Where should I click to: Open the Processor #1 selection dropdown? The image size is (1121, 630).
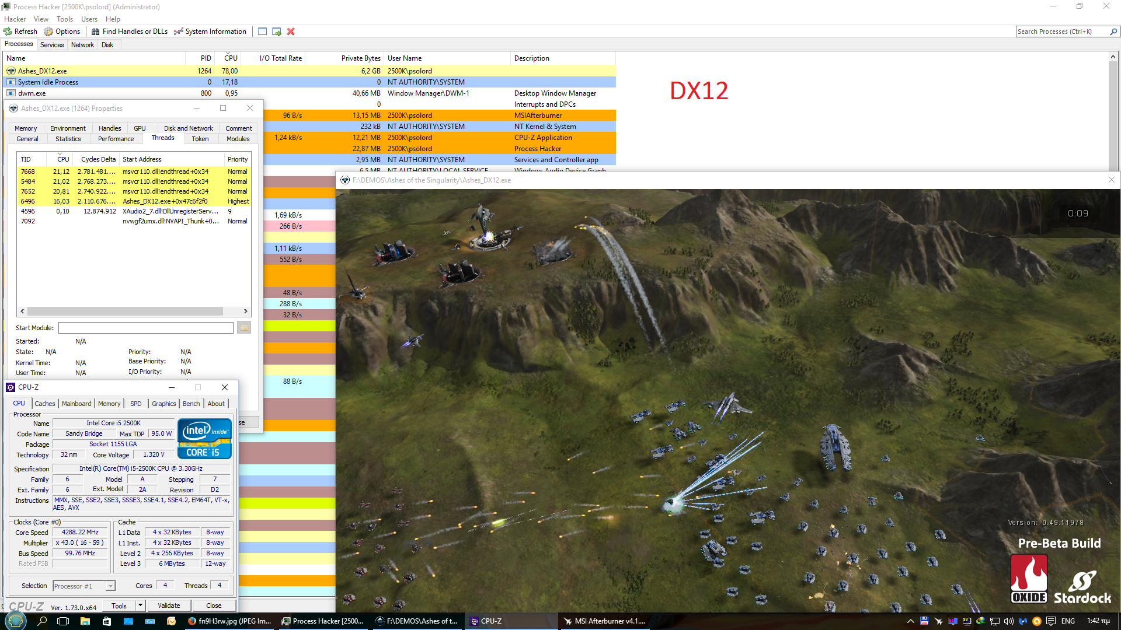click(84, 586)
